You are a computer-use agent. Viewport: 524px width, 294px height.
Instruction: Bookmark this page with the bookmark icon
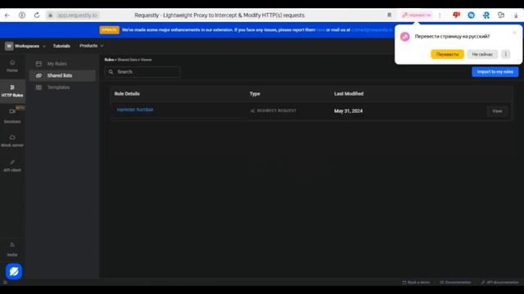pos(390,16)
